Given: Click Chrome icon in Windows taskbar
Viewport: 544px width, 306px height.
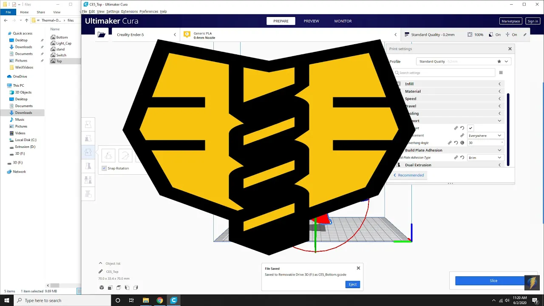Looking at the screenshot, I should tap(160, 300).
